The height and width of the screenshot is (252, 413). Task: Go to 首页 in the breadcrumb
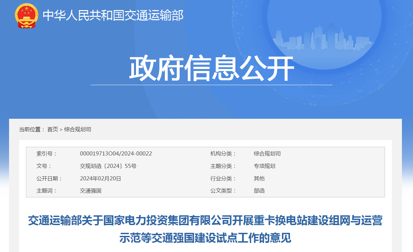coord(53,129)
